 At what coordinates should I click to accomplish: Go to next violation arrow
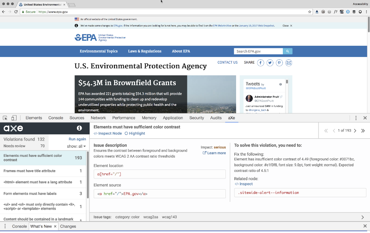click(355, 131)
